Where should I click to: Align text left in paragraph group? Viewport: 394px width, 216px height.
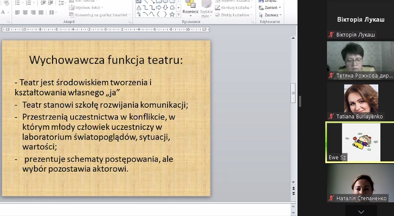(17, 12)
